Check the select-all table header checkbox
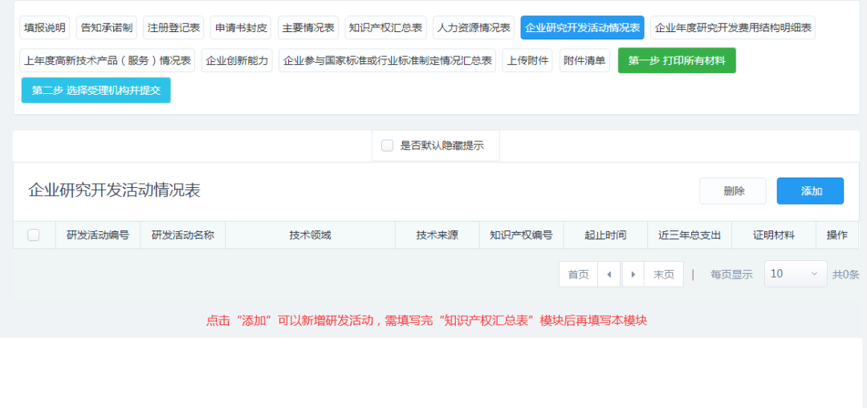This screenshot has height=408, width=867. click(34, 235)
